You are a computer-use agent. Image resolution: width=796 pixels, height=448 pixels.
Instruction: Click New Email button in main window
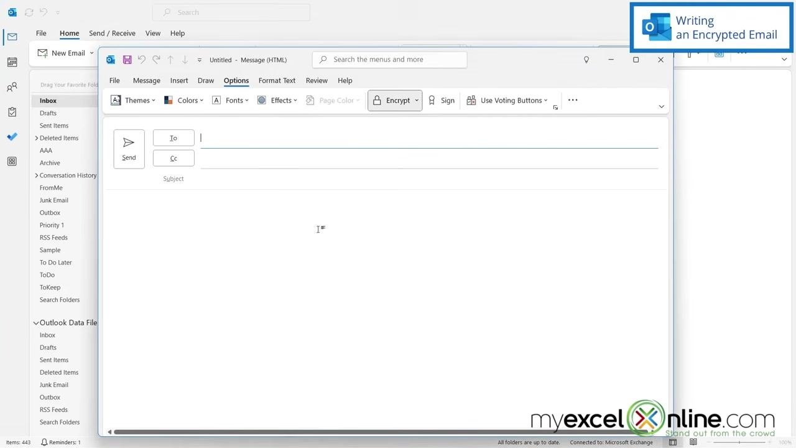[61, 53]
